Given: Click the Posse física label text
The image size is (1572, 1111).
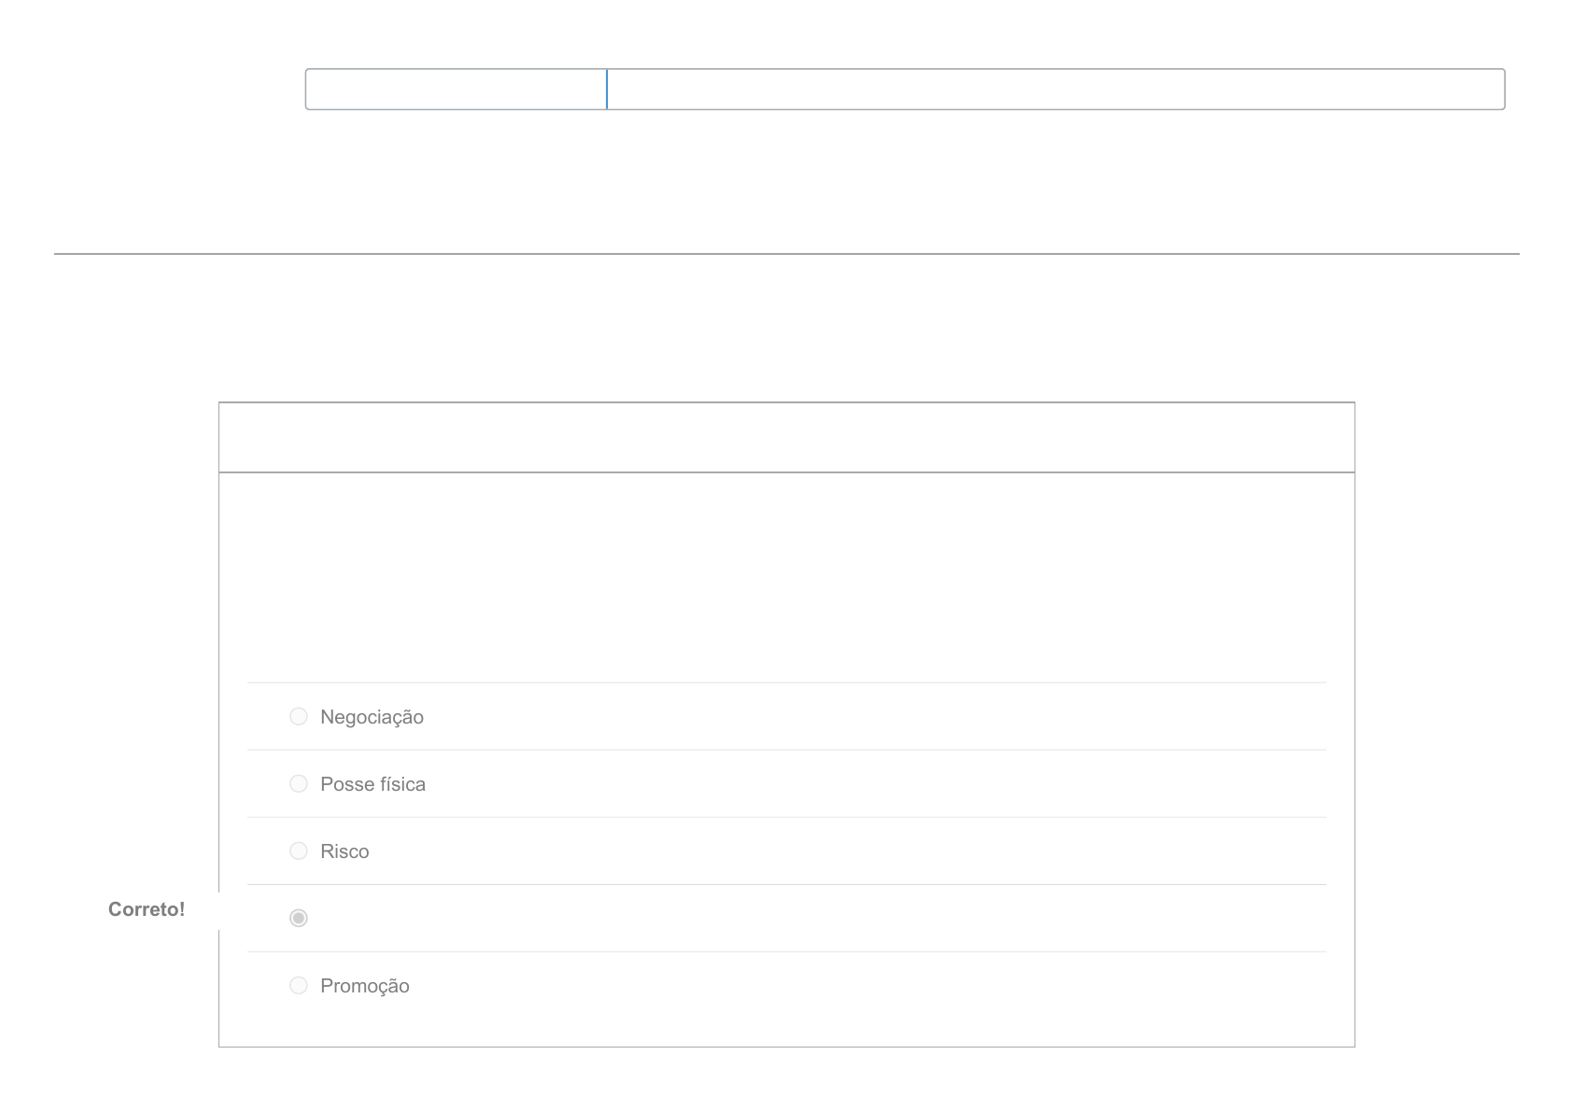Looking at the screenshot, I should [372, 784].
